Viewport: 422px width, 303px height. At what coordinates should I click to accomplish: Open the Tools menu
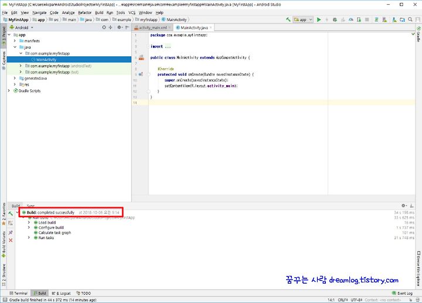click(121, 12)
